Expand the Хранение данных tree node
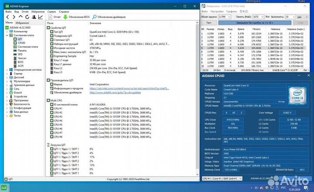 click(7, 85)
